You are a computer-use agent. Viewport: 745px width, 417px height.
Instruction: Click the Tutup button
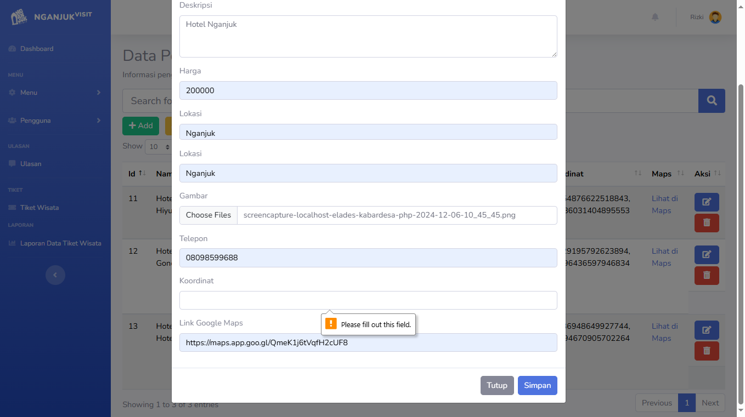pyautogui.click(x=497, y=385)
